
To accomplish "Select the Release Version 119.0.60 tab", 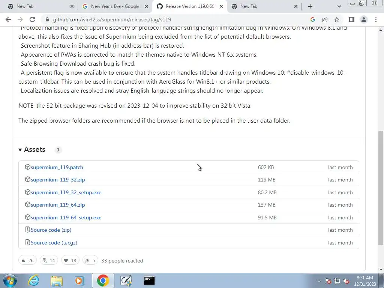I will click(x=190, y=6).
